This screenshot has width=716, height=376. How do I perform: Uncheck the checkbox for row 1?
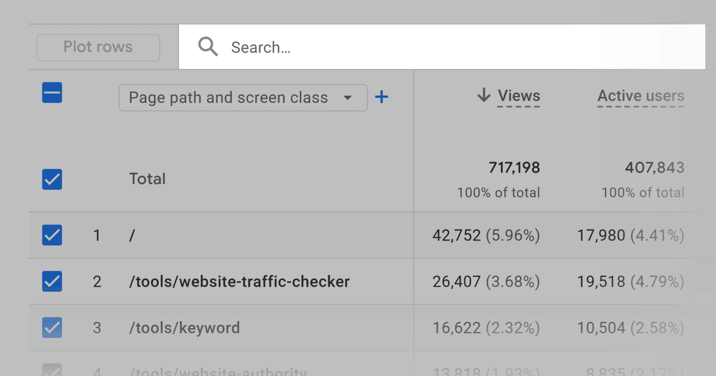[52, 235]
